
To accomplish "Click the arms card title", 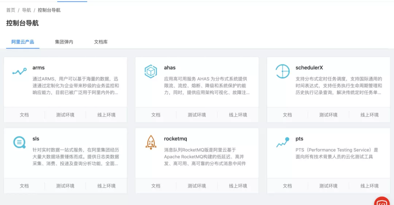I will [x=38, y=68].
